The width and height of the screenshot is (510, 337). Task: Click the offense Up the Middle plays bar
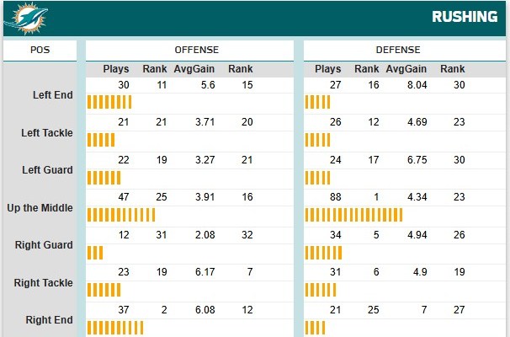click(120, 215)
